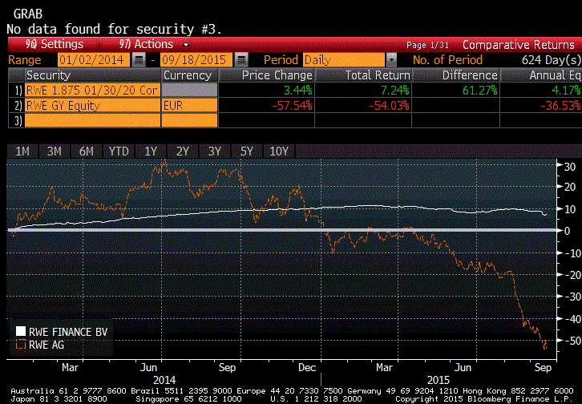The image size is (582, 404).
Task: Open the start date calendar picker
Action: click(139, 60)
